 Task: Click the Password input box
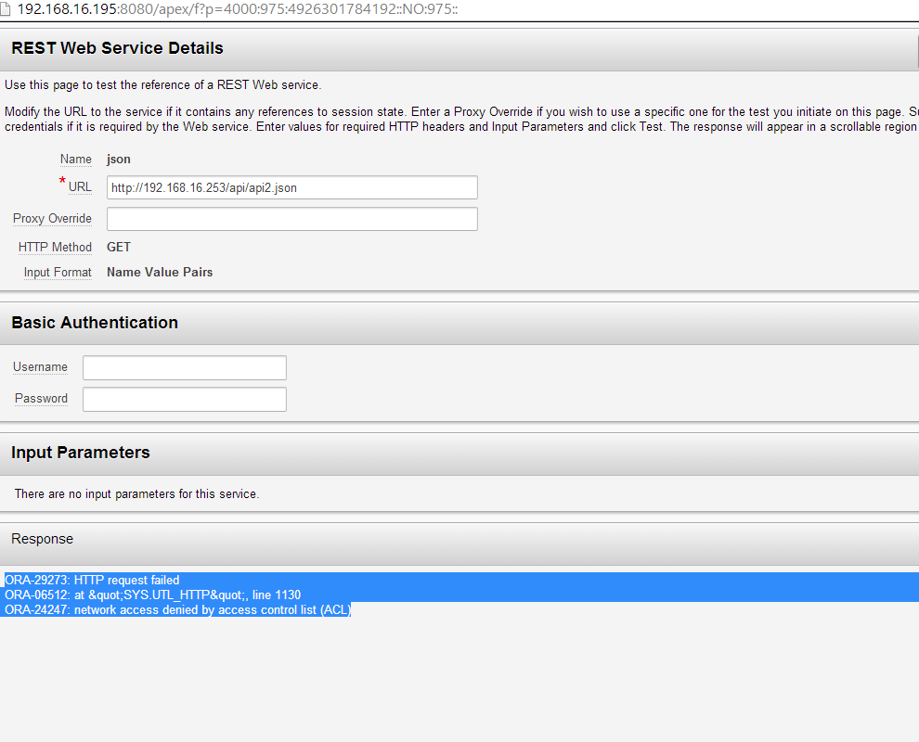184,400
